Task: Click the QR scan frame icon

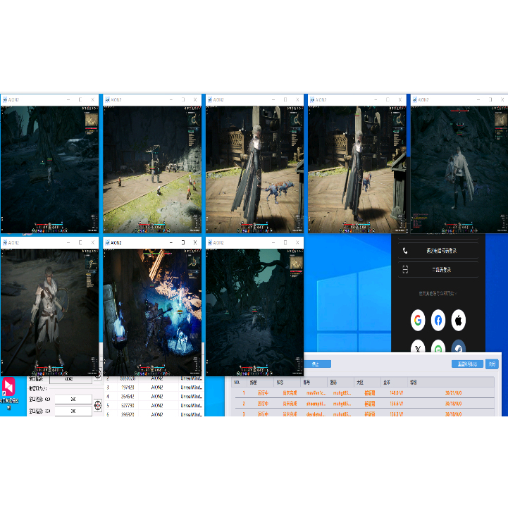Action: pos(405,270)
